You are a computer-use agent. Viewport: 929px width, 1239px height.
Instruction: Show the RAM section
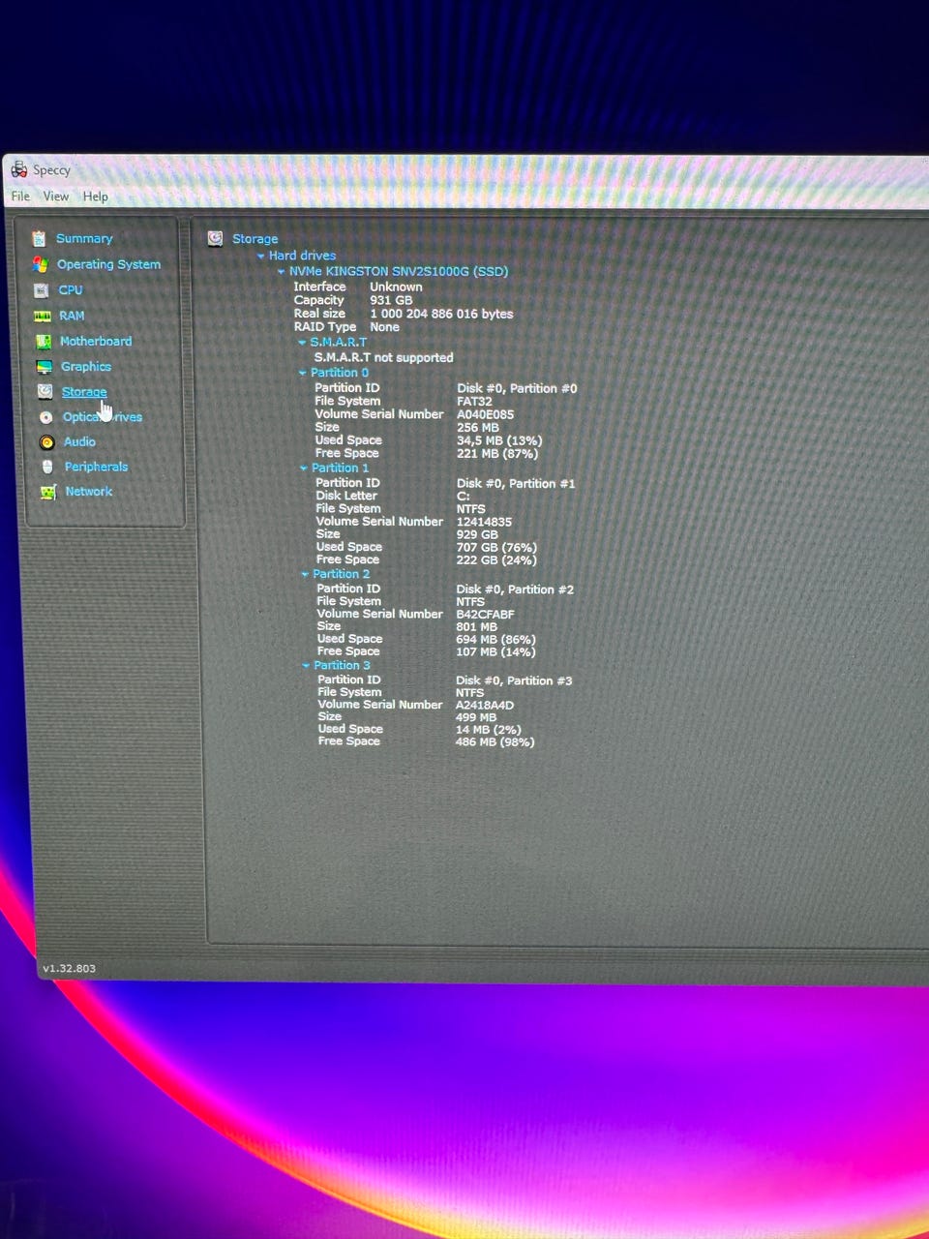[72, 316]
